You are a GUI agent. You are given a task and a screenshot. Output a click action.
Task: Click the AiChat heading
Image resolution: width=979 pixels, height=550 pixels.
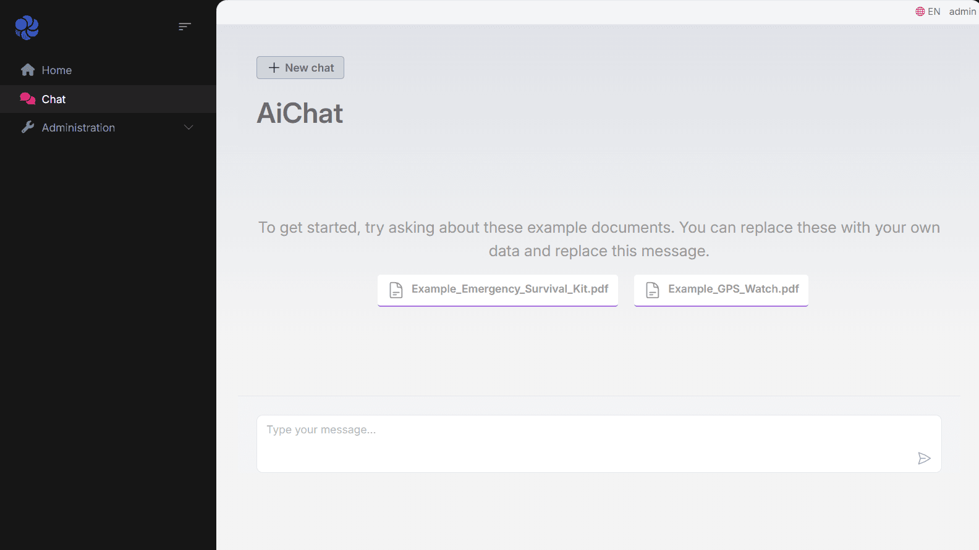(300, 114)
